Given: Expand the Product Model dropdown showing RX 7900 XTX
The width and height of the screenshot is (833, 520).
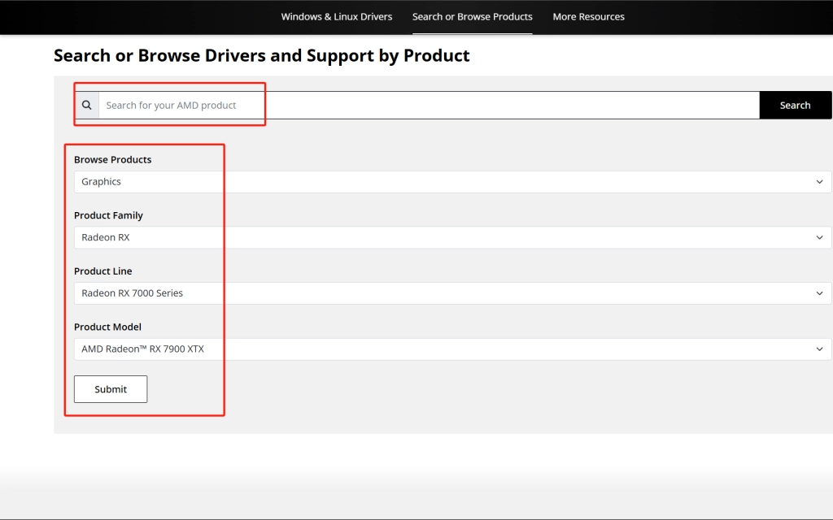Looking at the screenshot, I should click(x=452, y=349).
